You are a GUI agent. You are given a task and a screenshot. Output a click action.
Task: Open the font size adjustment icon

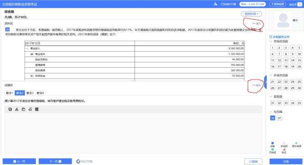click(x=215, y=4)
